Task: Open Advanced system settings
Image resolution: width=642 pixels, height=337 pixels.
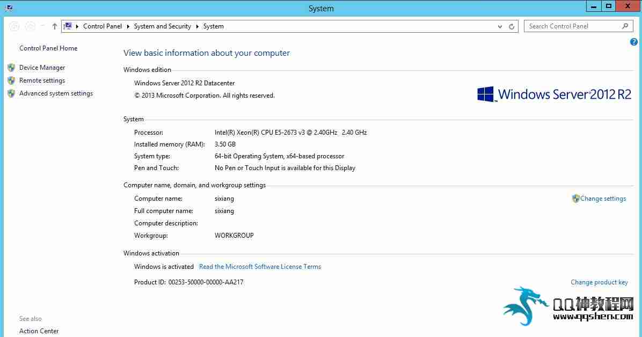Action: tap(56, 93)
